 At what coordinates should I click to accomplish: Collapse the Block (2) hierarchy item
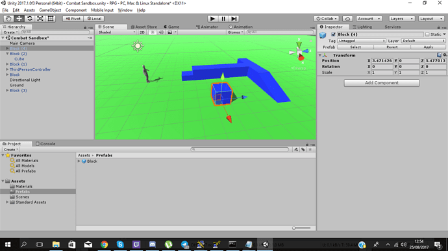(7, 54)
